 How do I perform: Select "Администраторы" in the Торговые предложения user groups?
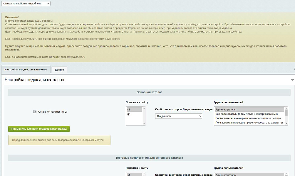coord(249,175)
